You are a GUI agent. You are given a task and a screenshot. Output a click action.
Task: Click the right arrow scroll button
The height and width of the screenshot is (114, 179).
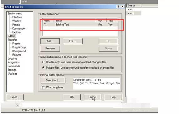point(17,105)
